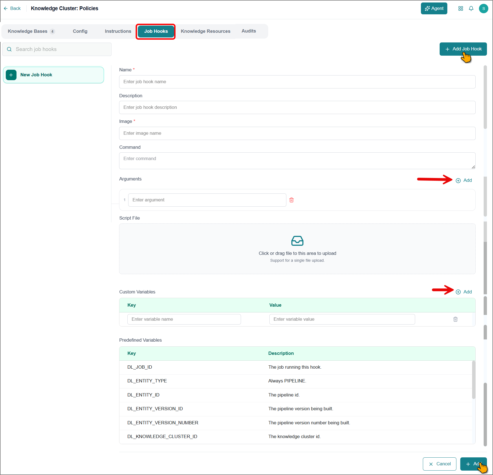Open the Audits tab
The height and width of the screenshot is (475, 493).
pos(249,31)
